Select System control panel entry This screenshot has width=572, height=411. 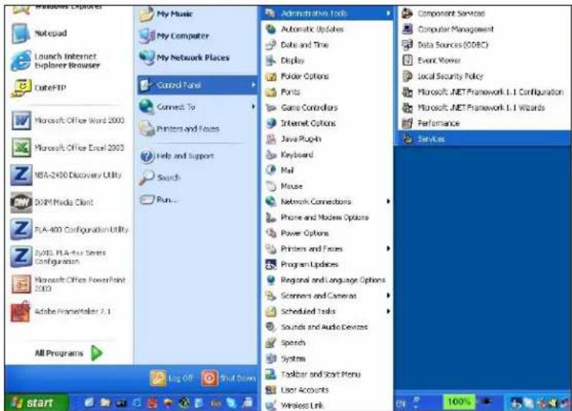click(327, 359)
